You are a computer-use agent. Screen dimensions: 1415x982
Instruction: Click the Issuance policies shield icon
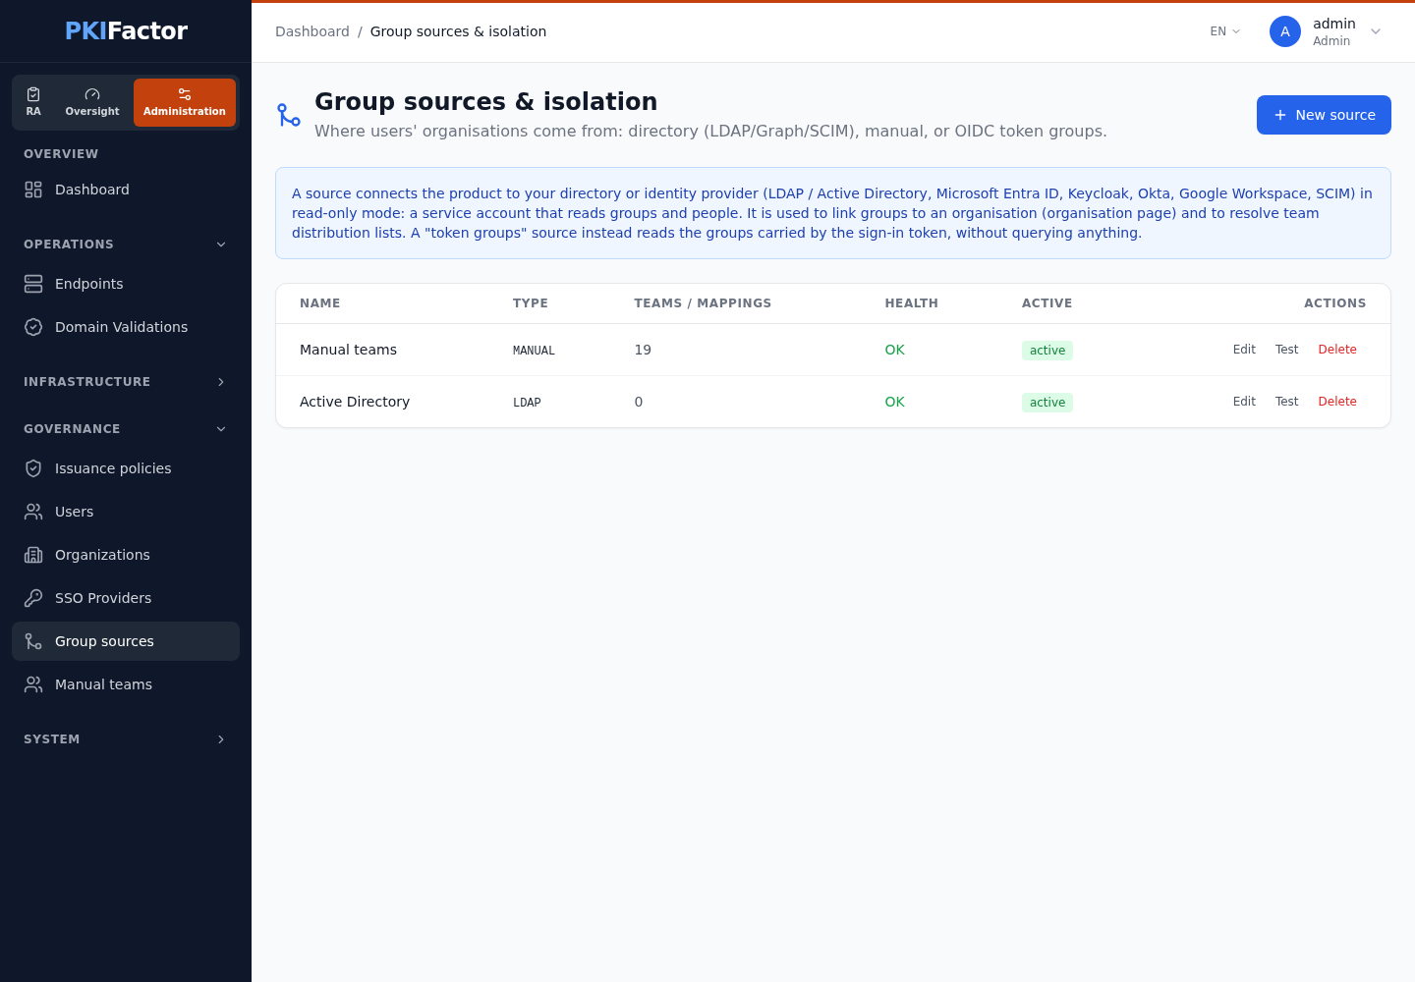point(33,468)
